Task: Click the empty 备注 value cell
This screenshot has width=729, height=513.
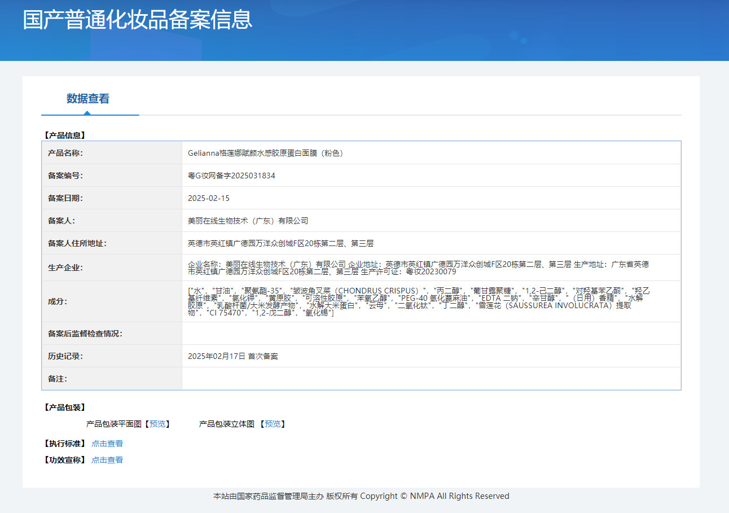Action: (431, 379)
